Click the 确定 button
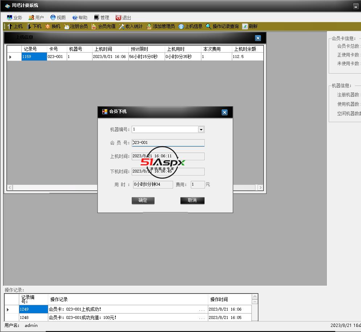Viewport: 361px width, 332px height. click(143, 200)
